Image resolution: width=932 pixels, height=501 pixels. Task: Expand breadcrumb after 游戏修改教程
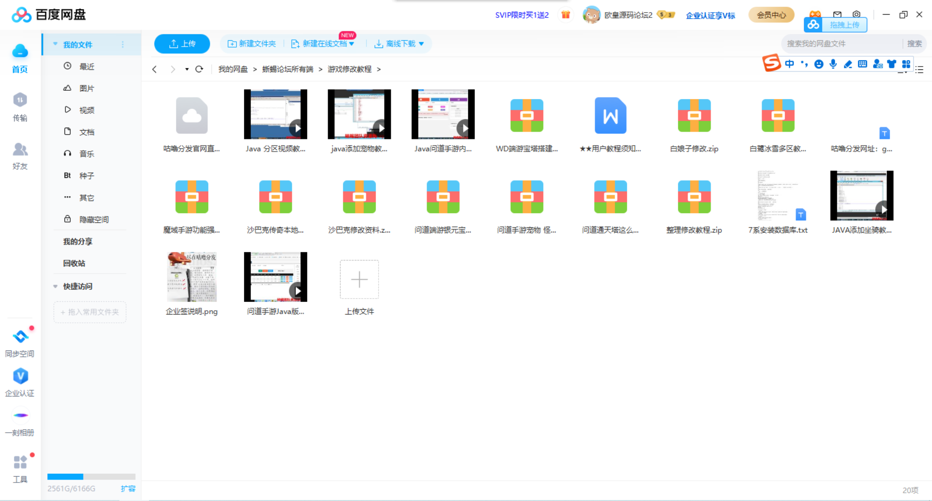(x=379, y=69)
